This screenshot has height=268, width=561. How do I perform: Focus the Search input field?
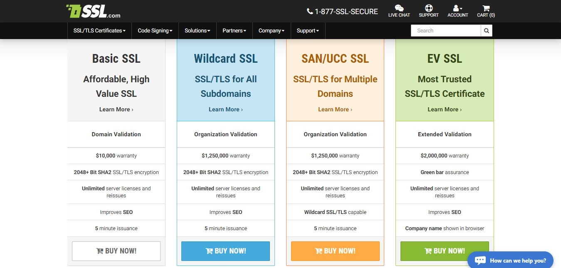(446, 31)
